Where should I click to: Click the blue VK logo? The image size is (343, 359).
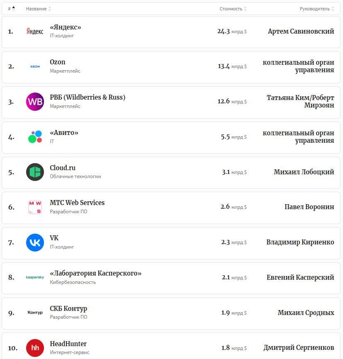click(35, 242)
